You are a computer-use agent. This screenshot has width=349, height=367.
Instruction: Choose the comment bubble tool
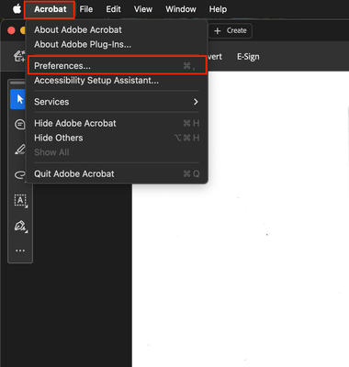click(20, 125)
